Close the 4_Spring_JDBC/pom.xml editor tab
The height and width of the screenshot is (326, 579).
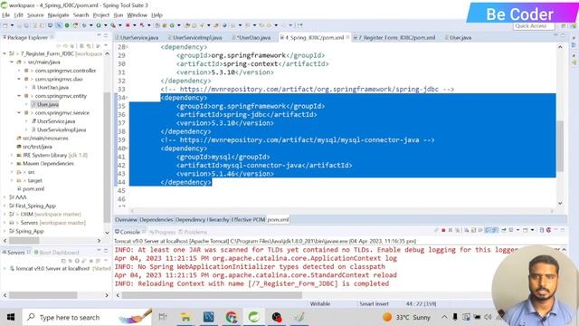pyautogui.click(x=347, y=37)
